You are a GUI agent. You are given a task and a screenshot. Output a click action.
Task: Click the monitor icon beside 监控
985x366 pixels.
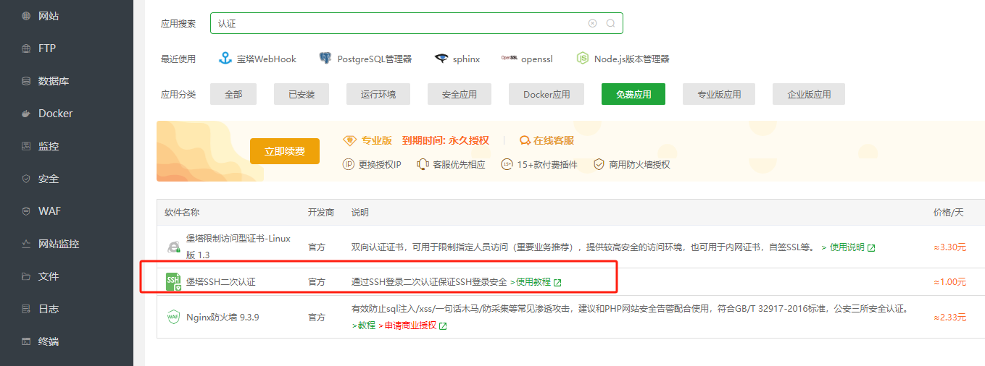[26, 146]
